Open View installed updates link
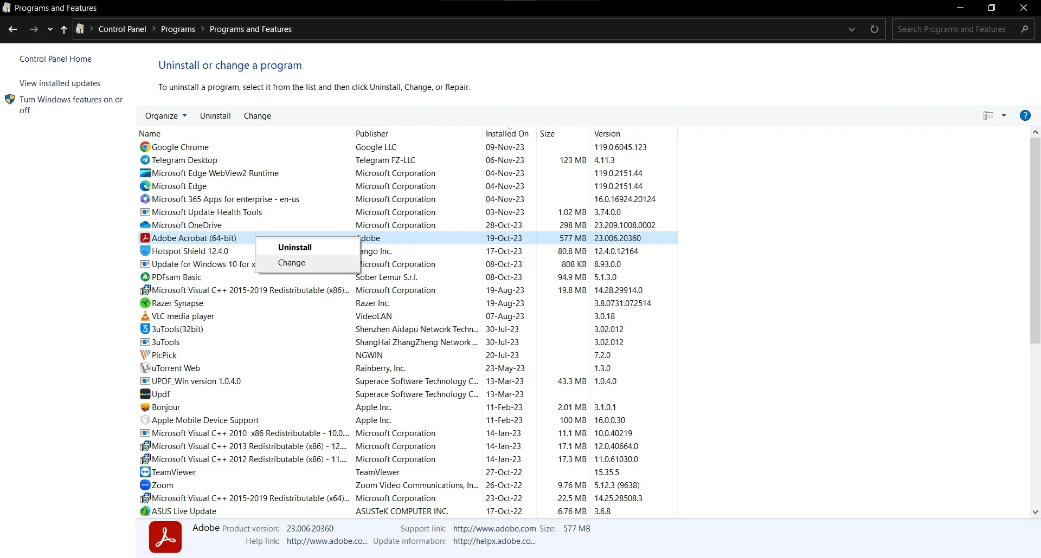Viewport: 1041px width, 558px height. 60,83
